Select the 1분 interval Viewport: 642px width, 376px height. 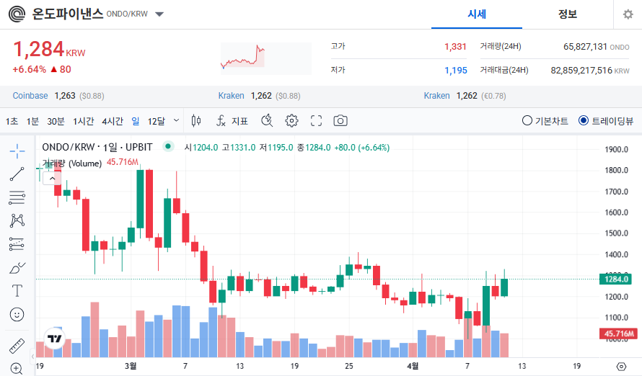(x=32, y=122)
